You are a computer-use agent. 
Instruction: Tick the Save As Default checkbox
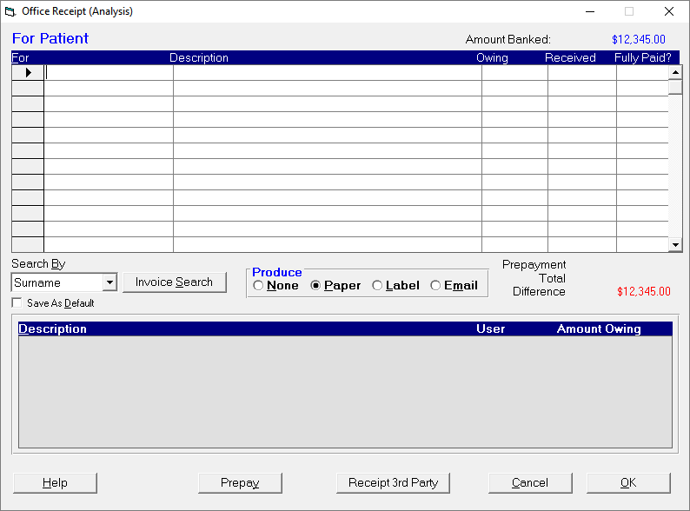17,302
